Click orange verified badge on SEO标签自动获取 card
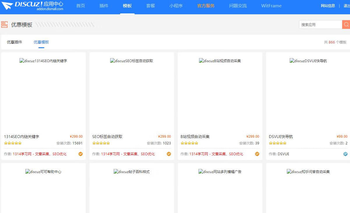The width and height of the screenshot is (350, 213). coord(169,154)
